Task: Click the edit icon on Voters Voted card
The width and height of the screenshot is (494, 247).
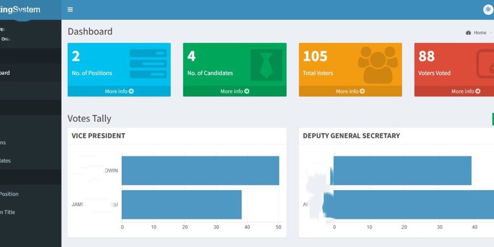Action: pyautogui.click(x=485, y=64)
